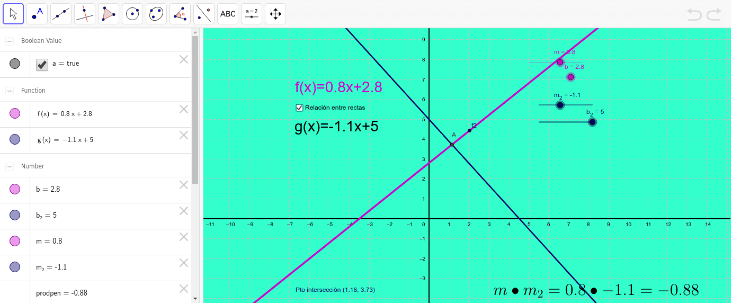Toggle visibility of number m₂
This screenshot has width=732, height=304.
[x=15, y=267]
